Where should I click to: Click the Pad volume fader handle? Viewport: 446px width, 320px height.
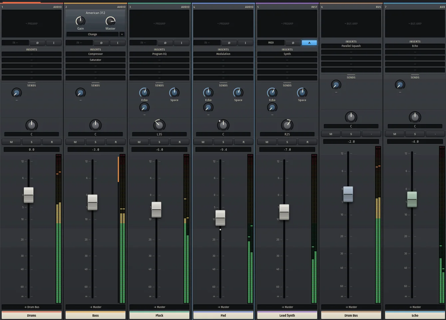220,218
